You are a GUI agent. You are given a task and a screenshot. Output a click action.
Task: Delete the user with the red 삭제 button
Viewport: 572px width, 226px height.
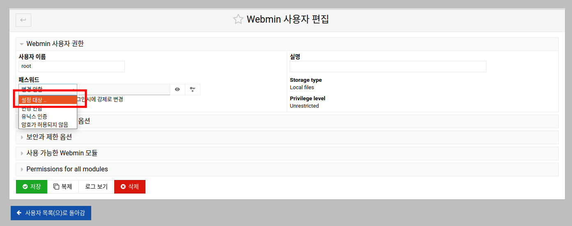coord(130,187)
